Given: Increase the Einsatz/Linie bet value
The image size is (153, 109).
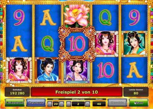Looking at the screenshot, I should (88, 104).
